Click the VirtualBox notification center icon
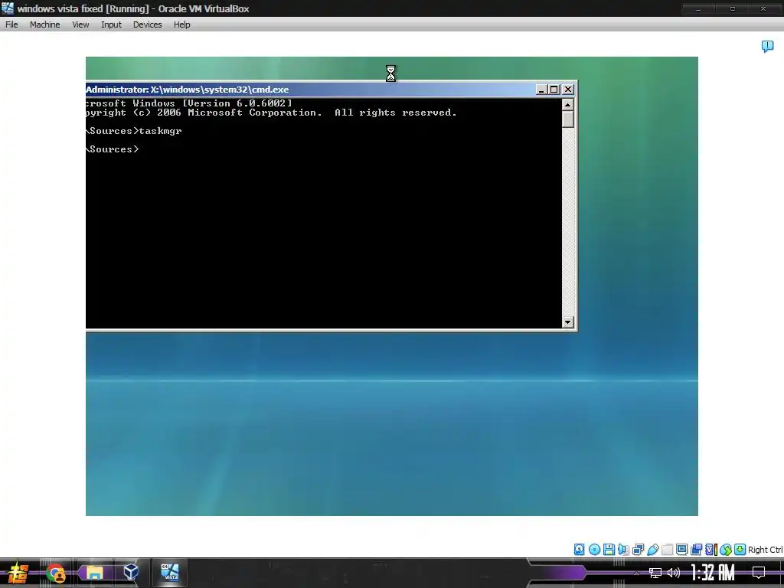This screenshot has width=784, height=588. (x=767, y=47)
